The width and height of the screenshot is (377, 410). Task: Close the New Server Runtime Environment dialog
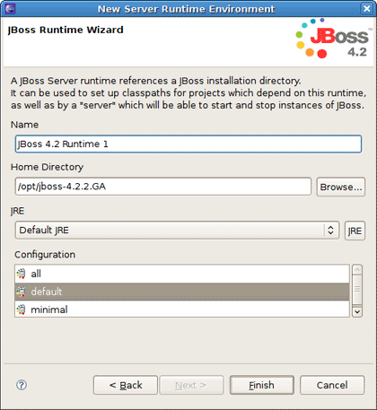pyautogui.click(x=366, y=8)
